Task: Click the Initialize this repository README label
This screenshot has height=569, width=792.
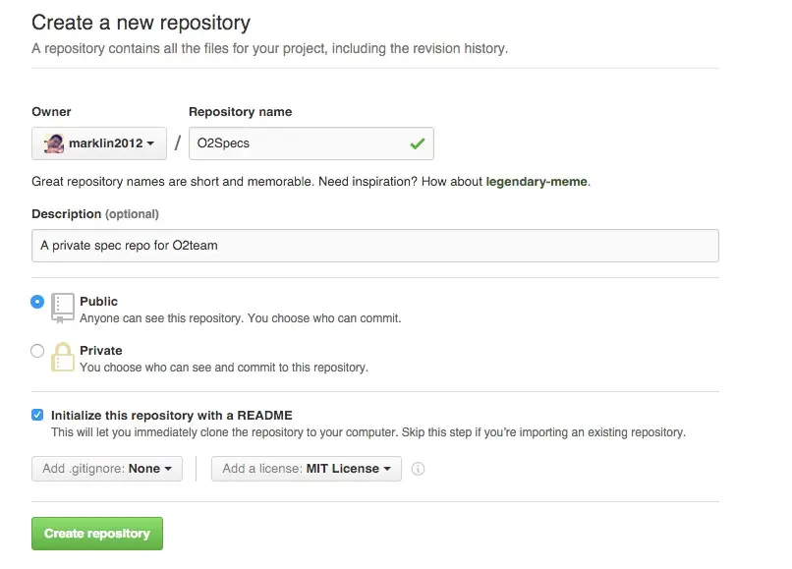Action: tap(172, 416)
